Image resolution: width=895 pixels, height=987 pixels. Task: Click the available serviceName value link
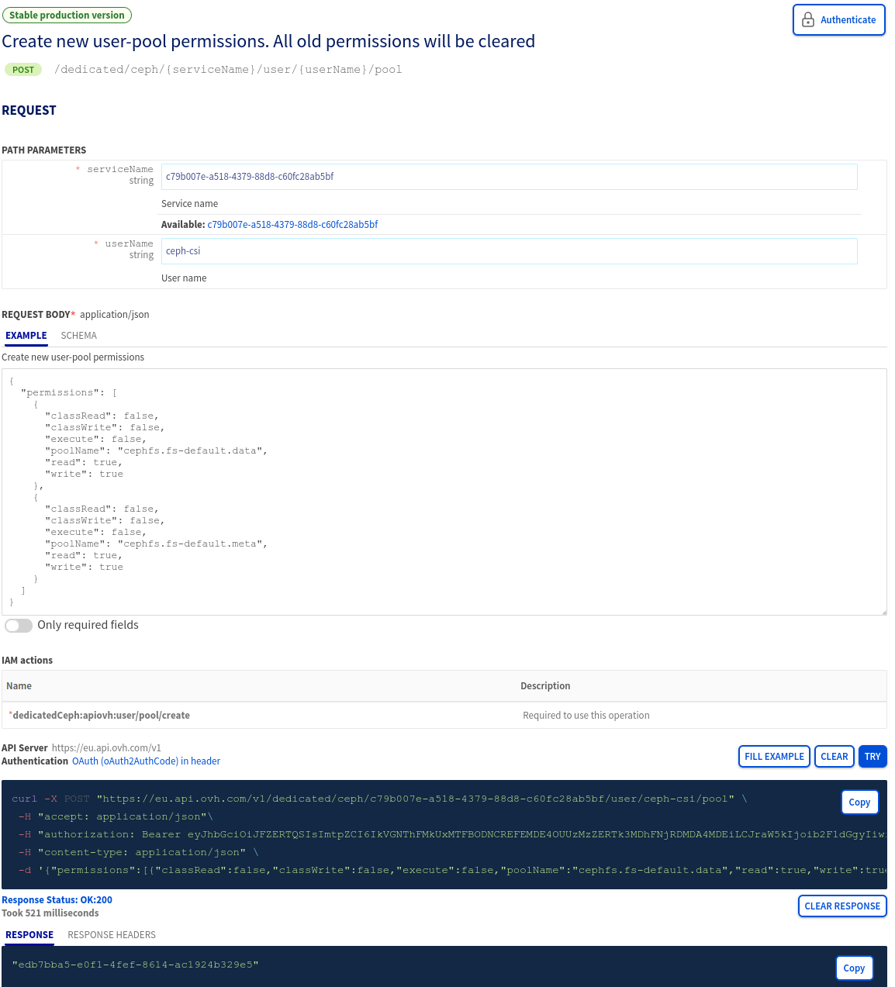point(292,224)
